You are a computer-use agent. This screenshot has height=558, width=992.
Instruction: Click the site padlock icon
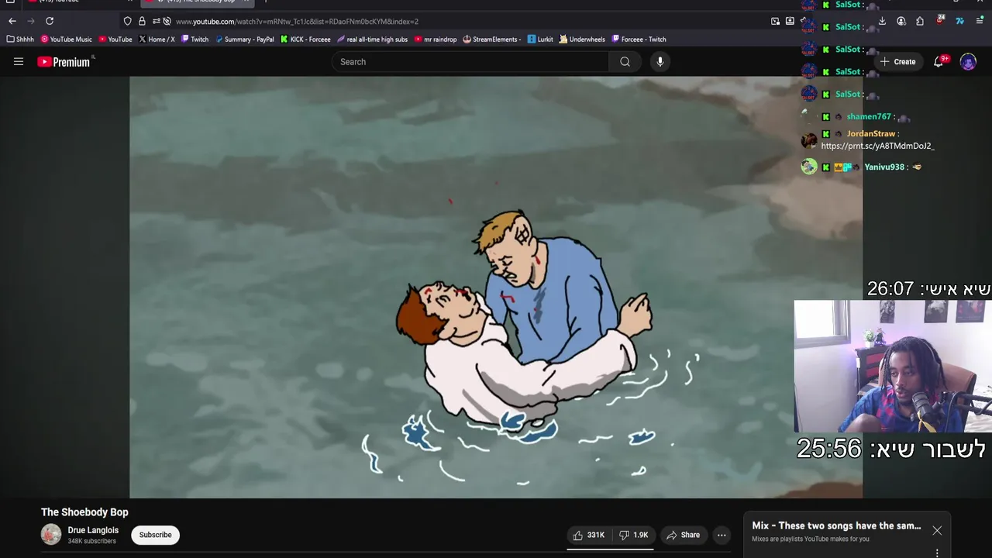142,21
